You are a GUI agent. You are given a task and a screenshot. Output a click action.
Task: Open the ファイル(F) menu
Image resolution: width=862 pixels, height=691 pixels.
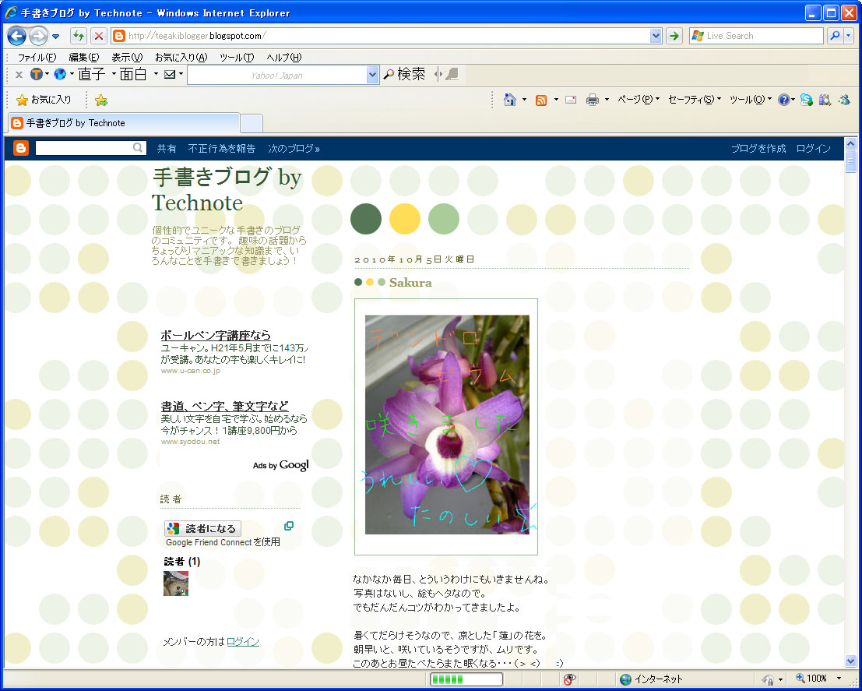coord(37,57)
